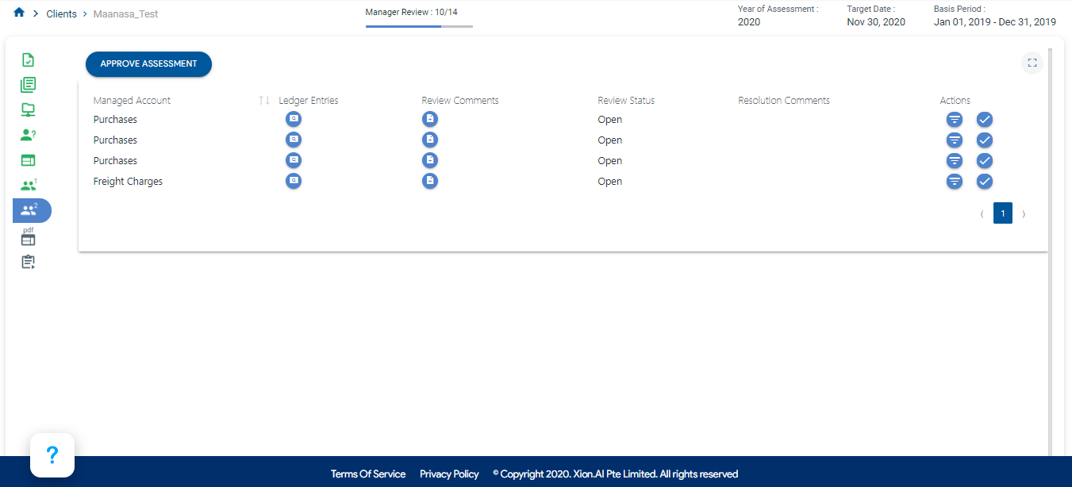This screenshot has width=1072, height=487.
Task: Open the document check icon in sidebar
Action: coord(29,60)
